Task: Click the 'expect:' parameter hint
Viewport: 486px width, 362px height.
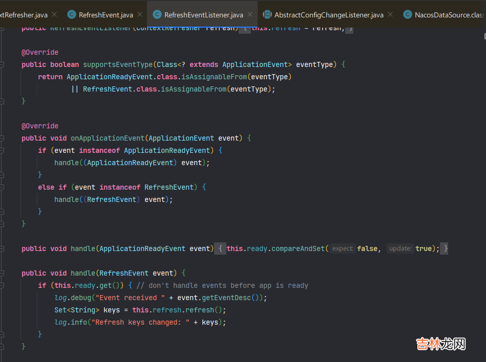Action: click(342, 248)
